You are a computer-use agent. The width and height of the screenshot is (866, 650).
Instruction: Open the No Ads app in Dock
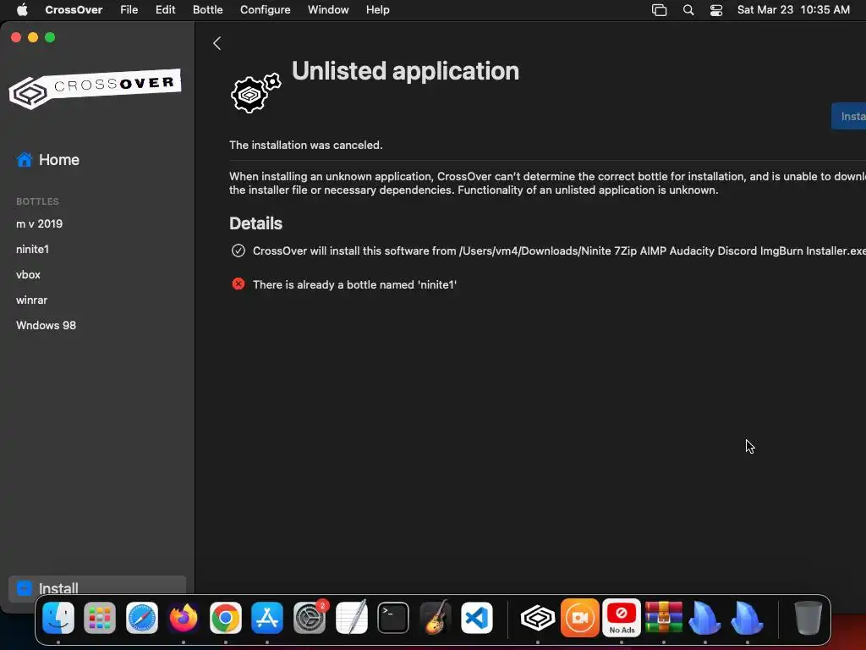(x=622, y=617)
